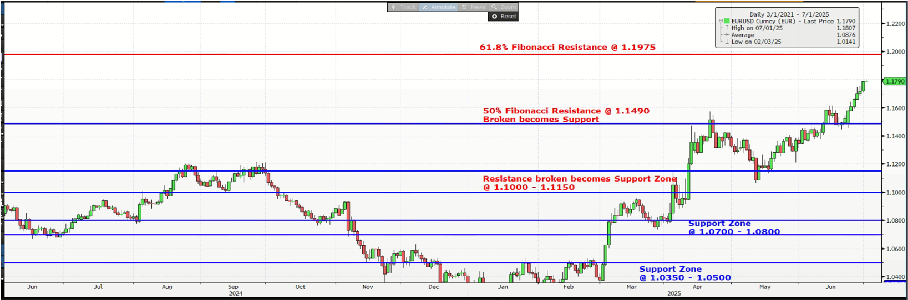Open the Annotate drawing tool
Viewport: 908px width, 300px height.
point(438,7)
